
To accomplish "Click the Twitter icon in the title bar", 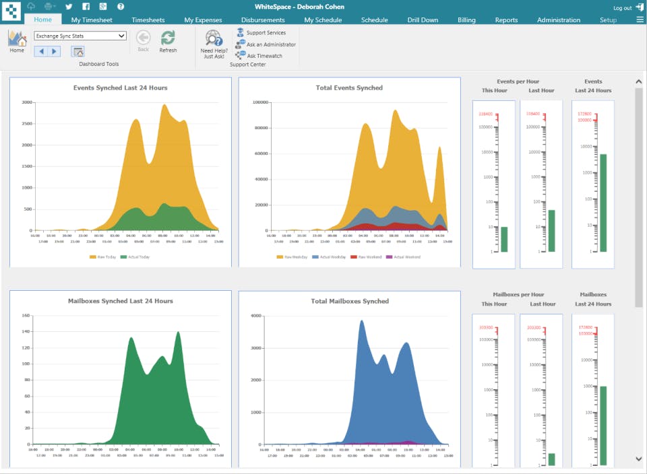I will 69,7.
